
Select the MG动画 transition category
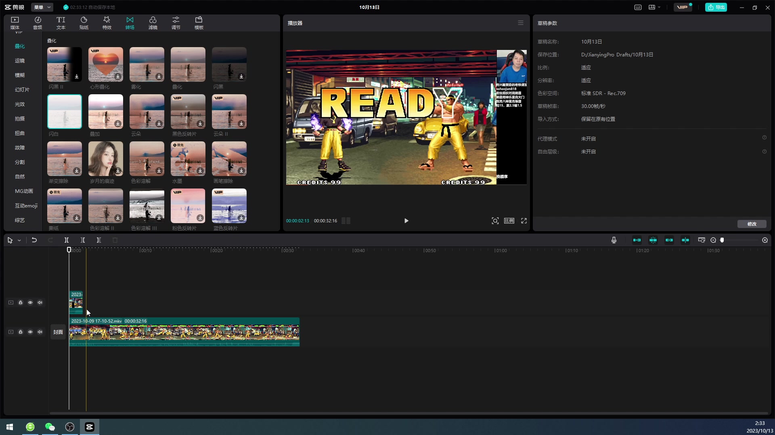pos(24,191)
